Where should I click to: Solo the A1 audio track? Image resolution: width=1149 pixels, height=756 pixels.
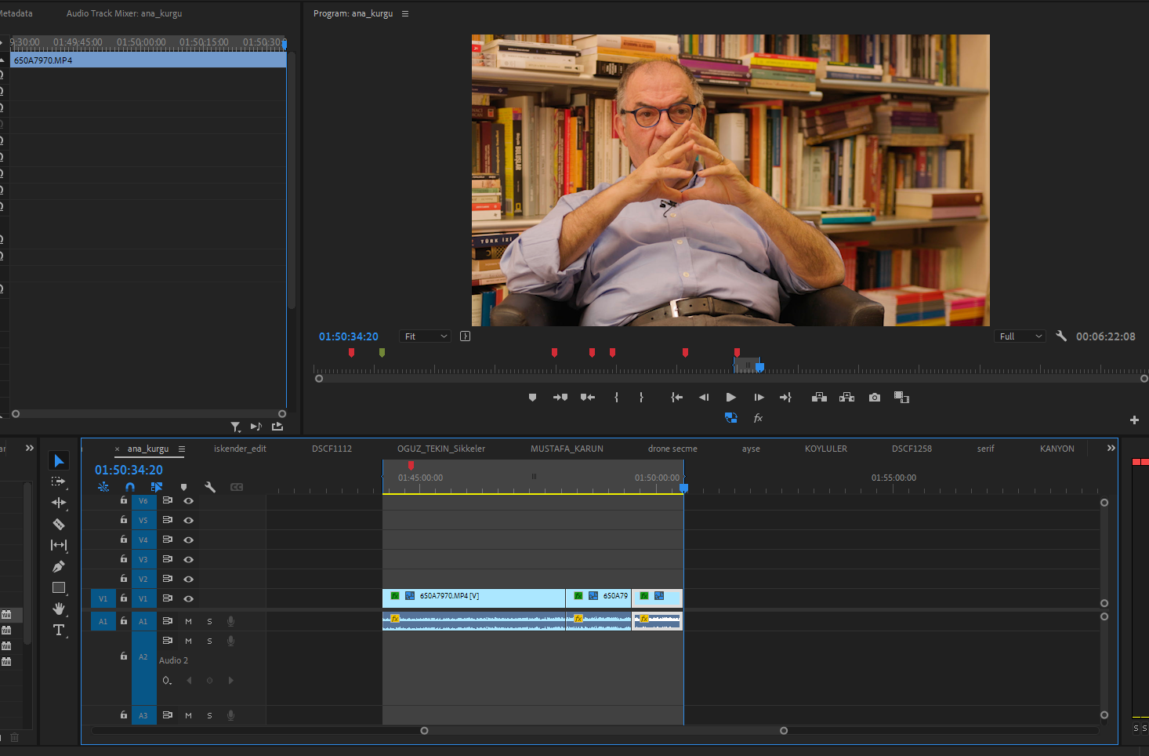coord(209,620)
